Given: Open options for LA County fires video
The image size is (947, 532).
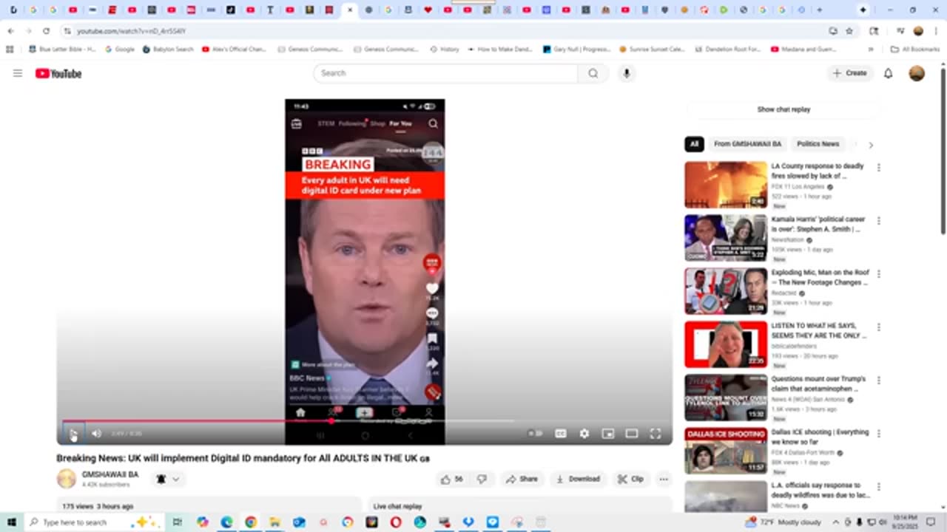Looking at the screenshot, I should [x=879, y=168].
